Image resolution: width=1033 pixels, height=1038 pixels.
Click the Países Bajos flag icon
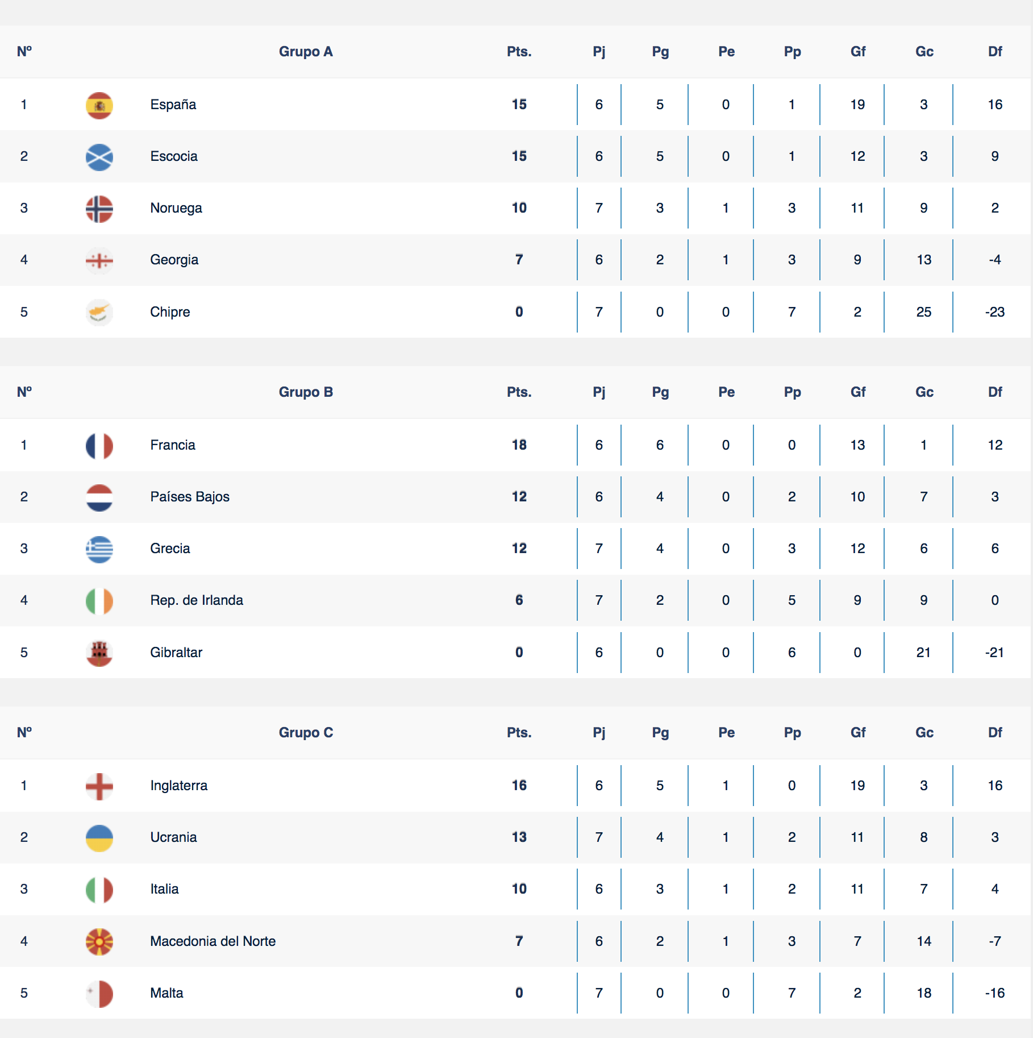pos(99,497)
